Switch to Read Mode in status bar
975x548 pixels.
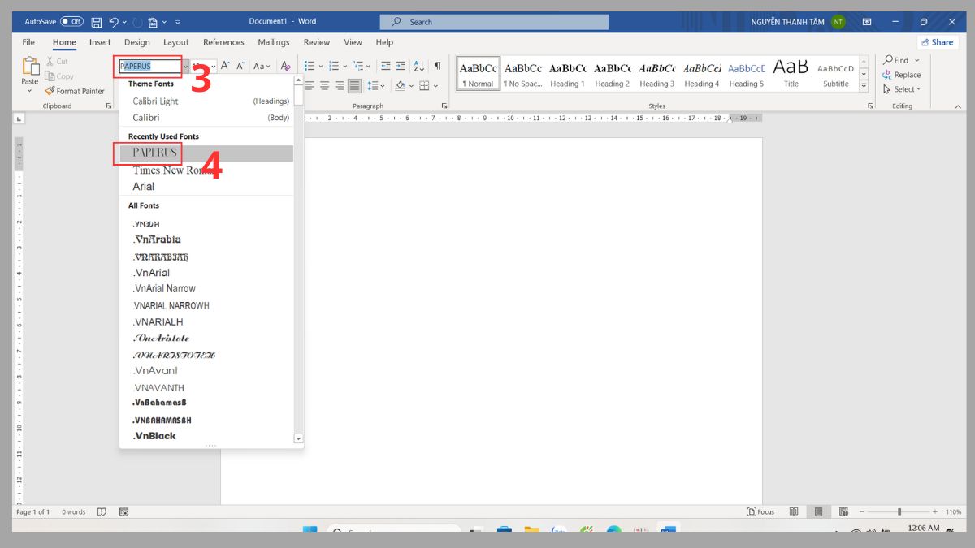click(x=793, y=511)
